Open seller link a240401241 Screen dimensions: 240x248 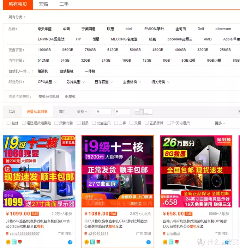pos(98,234)
